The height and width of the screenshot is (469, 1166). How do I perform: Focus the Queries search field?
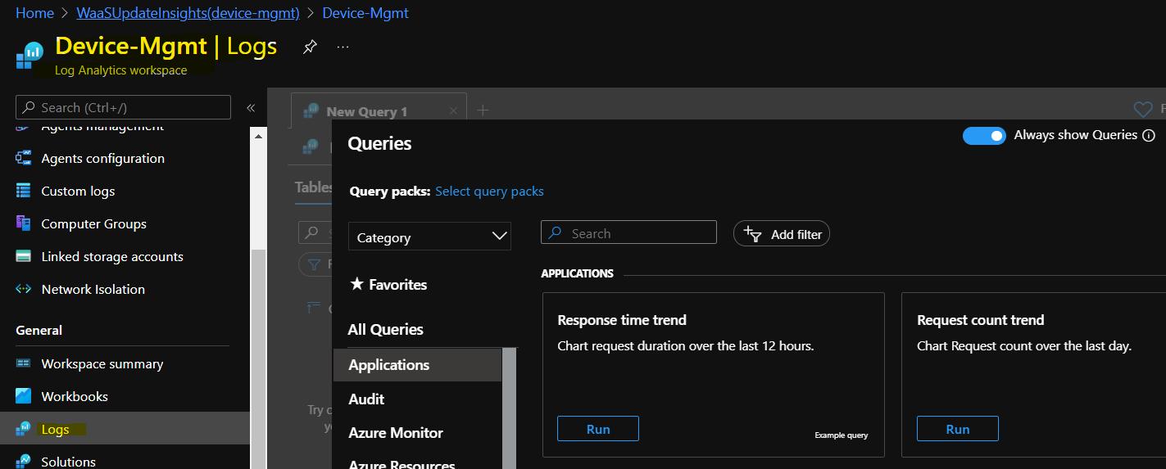628,232
